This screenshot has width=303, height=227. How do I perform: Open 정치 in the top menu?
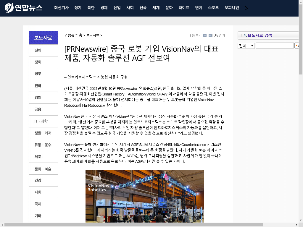coord(78,8)
